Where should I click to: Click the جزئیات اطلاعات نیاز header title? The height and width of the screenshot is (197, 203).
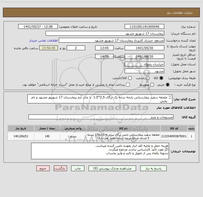(180, 13)
